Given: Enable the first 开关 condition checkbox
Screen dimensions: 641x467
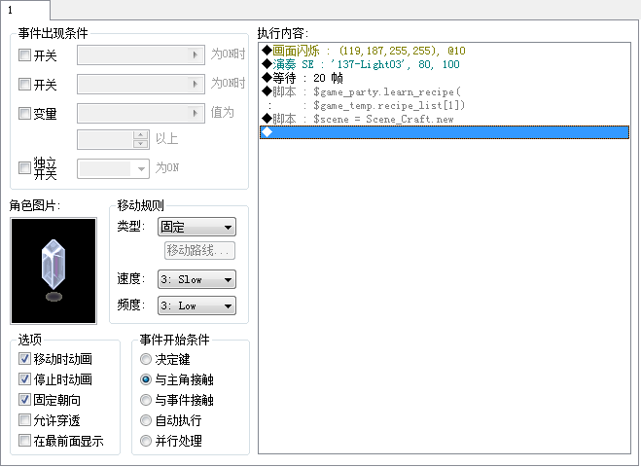Looking at the screenshot, I should (24, 54).
